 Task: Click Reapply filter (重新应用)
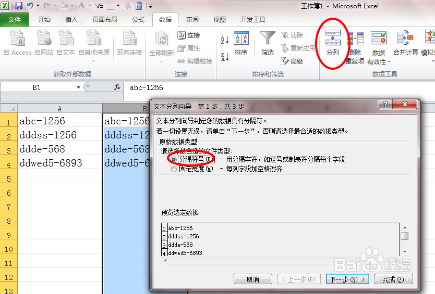tap(298, 48)
